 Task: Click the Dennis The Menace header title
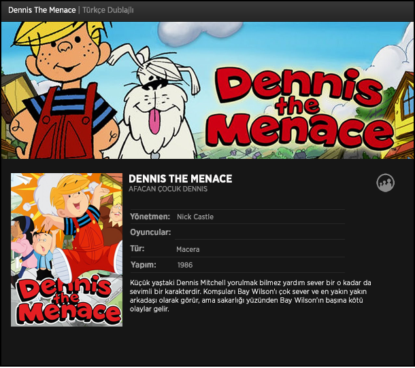(41, 10)
